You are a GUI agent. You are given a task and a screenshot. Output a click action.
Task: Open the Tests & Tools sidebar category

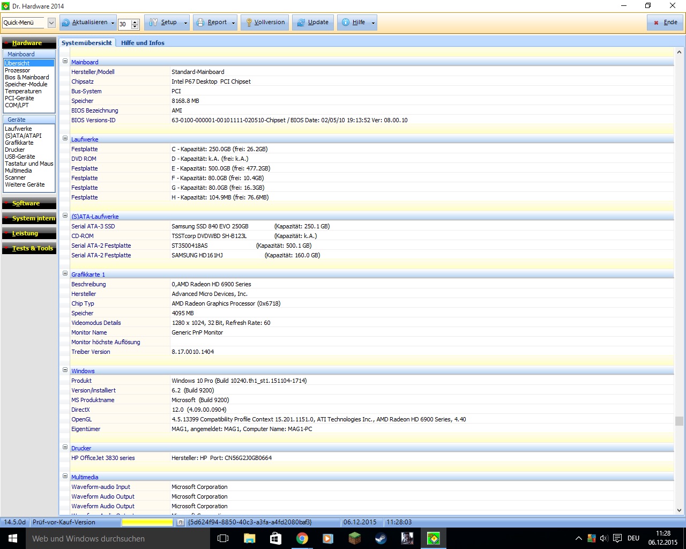click(29, 248)
